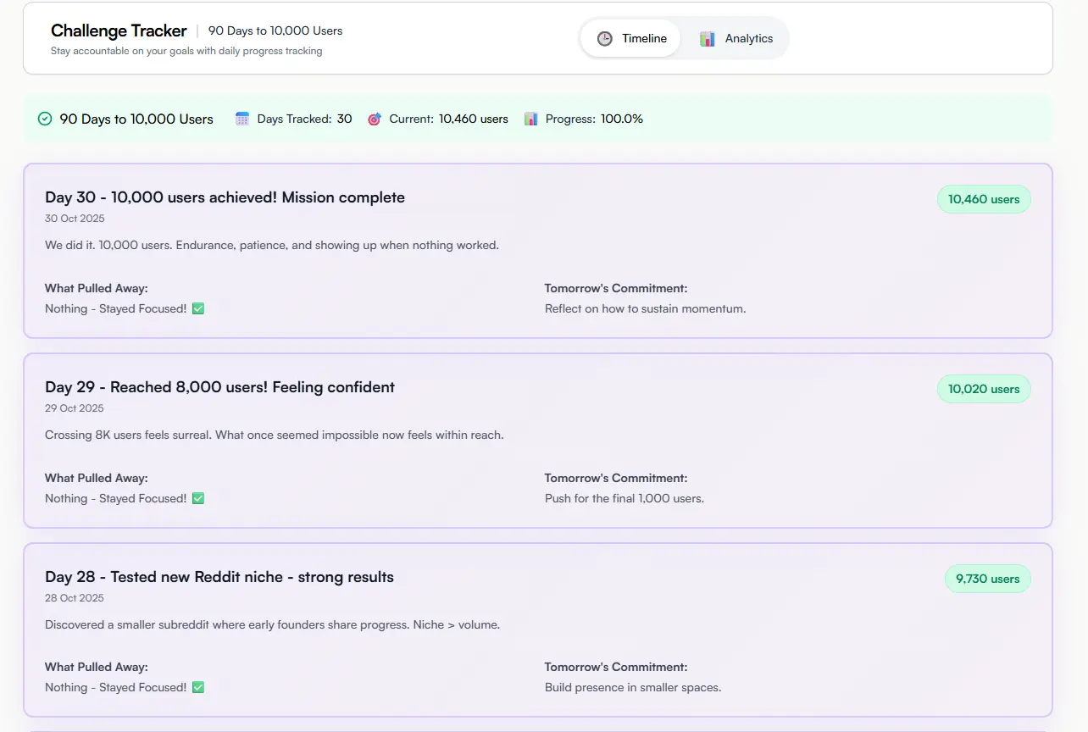Screen dimensions: 1088x732
Task: Click Day 28 Stayed Focused green checkmark
Action: [x=198, y=688]
